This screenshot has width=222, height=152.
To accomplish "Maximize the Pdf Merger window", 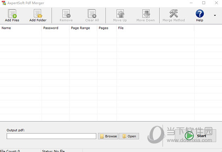I will [203, 3].
